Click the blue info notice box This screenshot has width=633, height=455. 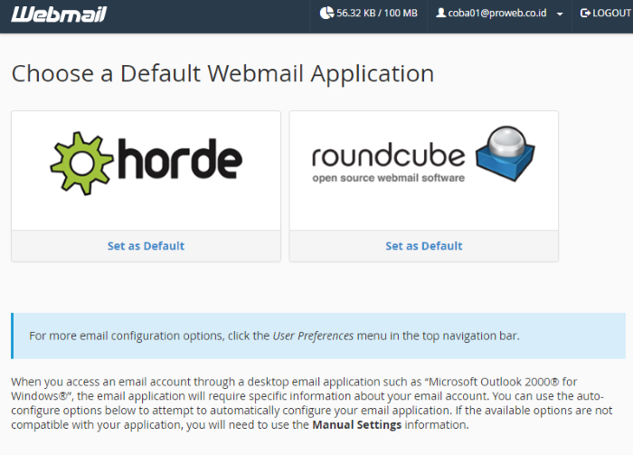click(318, 336)
